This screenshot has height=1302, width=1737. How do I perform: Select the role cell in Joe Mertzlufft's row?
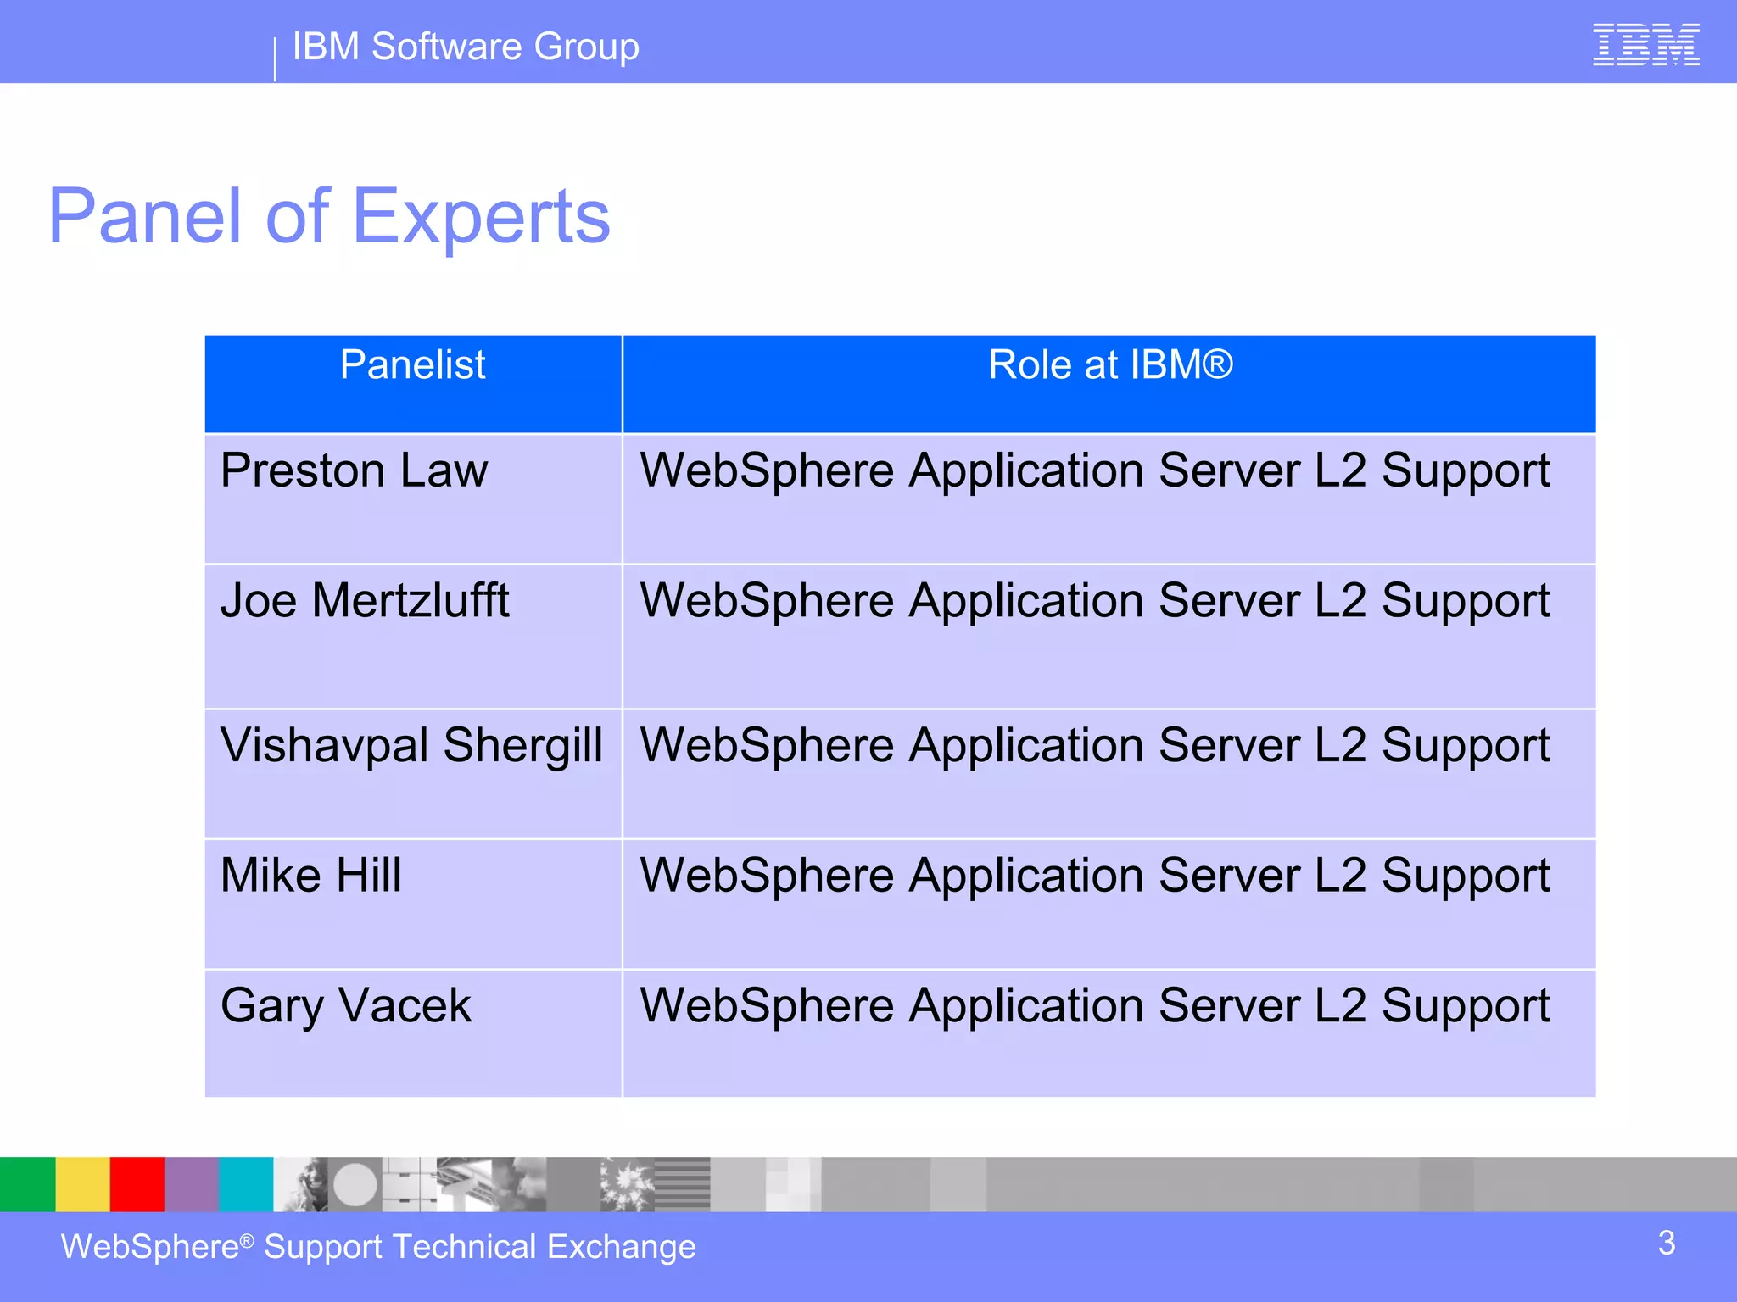(x=1109, y=637)
